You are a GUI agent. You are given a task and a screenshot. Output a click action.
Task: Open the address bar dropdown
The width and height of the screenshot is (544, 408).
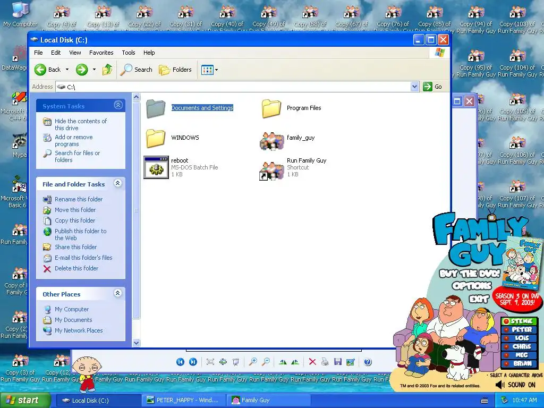point(414,87)
